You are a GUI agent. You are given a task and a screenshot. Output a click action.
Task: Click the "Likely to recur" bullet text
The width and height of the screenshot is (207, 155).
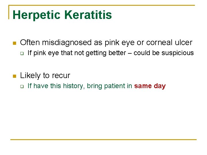[45, 76]
